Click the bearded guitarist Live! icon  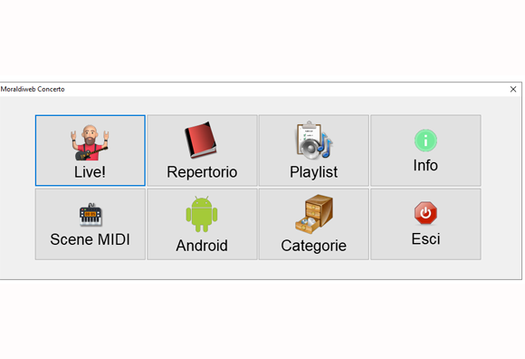pyautogui.click(x=90, y=143)
